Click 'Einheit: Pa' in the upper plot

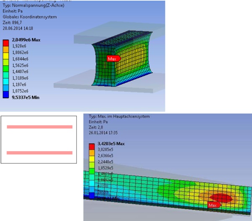(x=13, y=11)
